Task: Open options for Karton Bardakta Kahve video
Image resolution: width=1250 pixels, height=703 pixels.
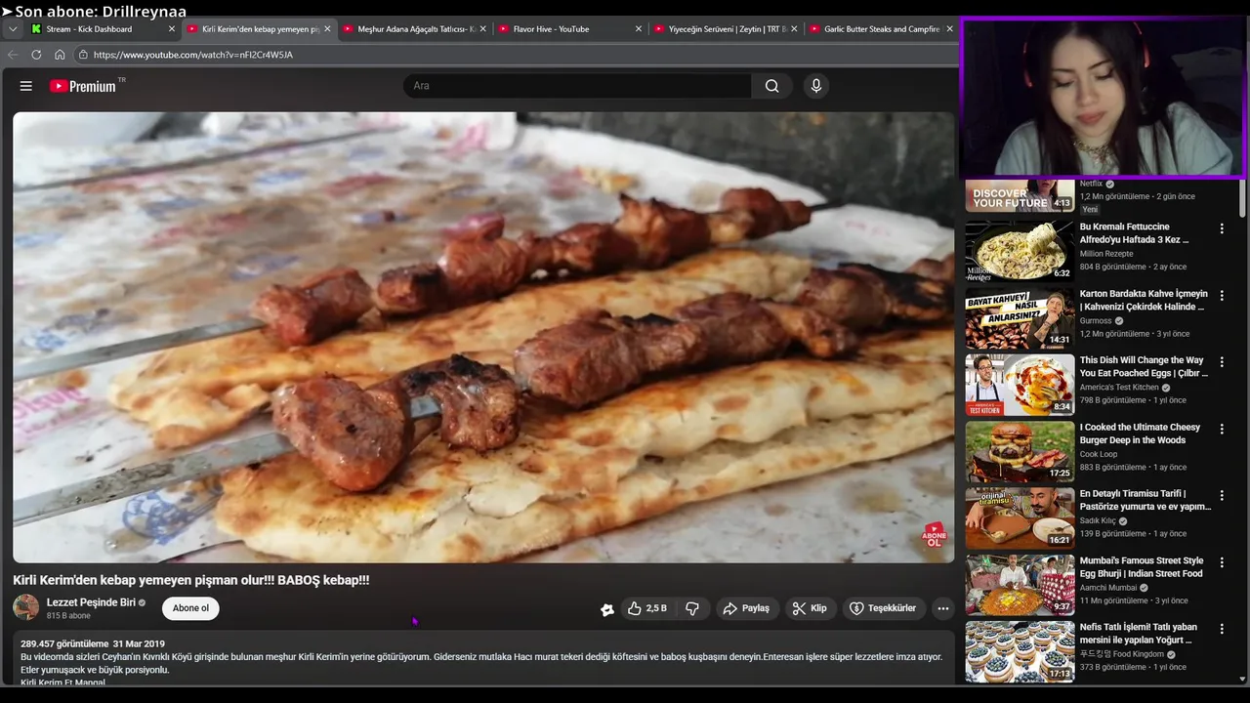Action: 1222,295
